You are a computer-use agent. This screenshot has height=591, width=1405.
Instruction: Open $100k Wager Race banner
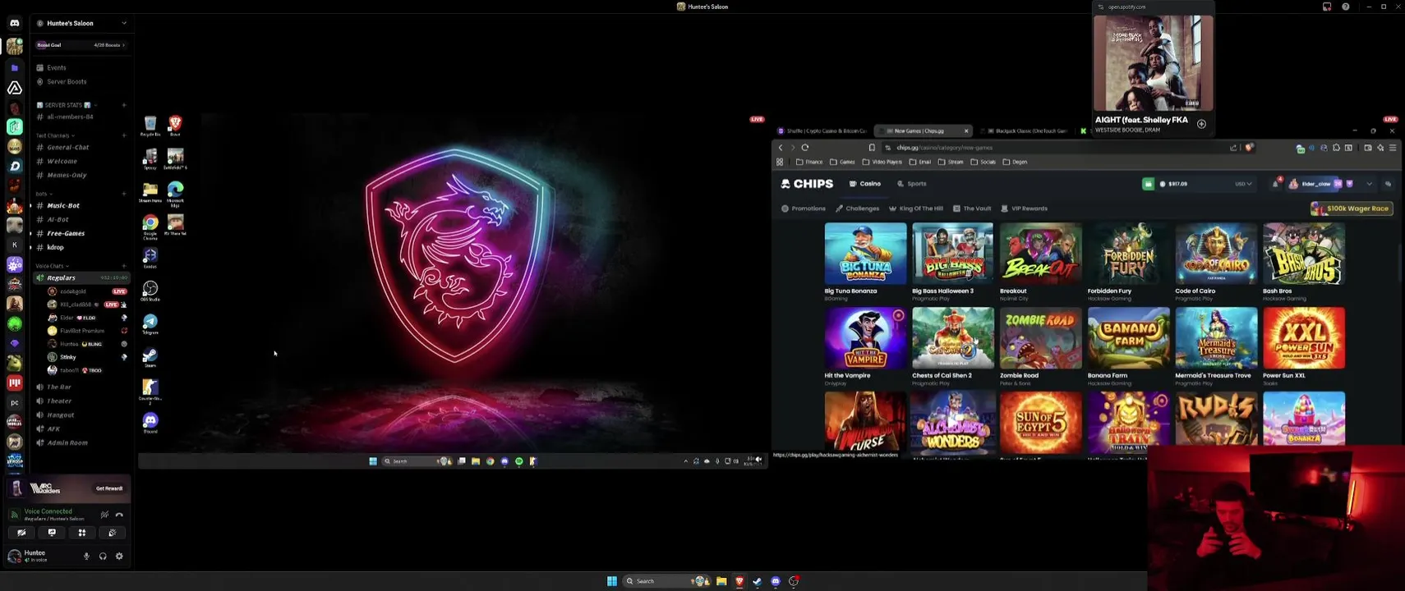tap(1352, 208)
